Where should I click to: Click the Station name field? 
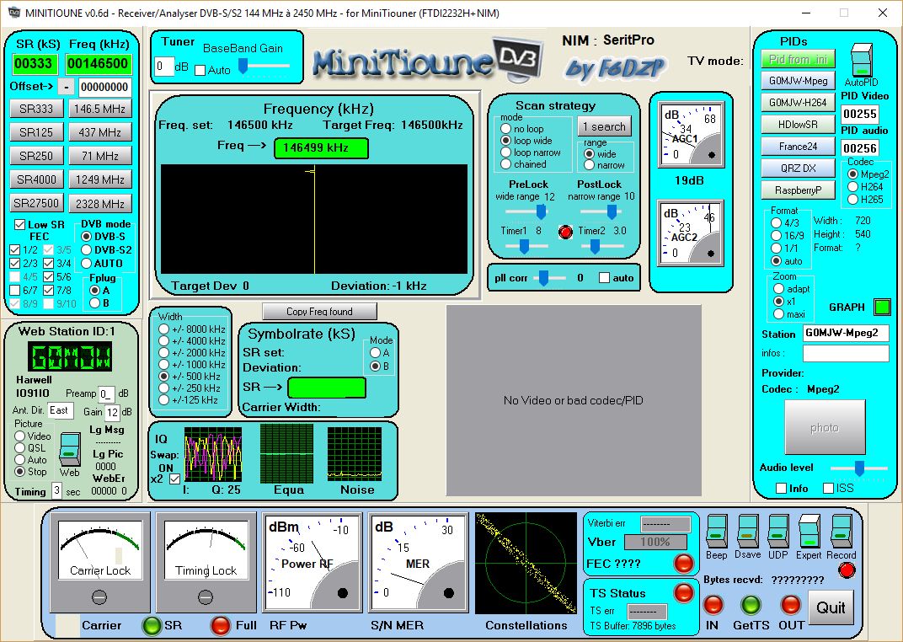pos(846,334)
